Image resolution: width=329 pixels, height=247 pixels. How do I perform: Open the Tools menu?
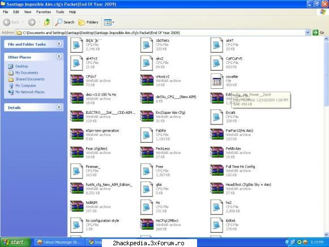60,12
